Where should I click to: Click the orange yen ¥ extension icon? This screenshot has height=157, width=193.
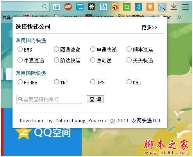(150, 7)
